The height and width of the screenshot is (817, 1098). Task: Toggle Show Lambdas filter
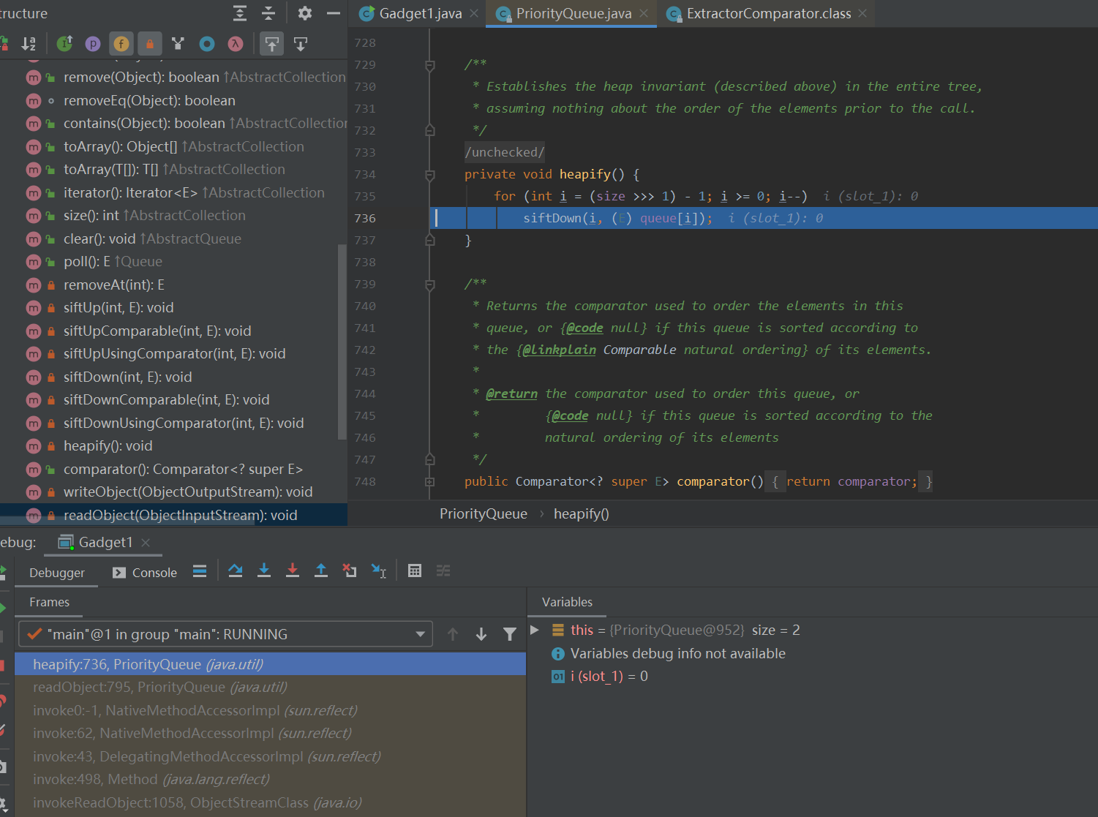click(236, 44)
